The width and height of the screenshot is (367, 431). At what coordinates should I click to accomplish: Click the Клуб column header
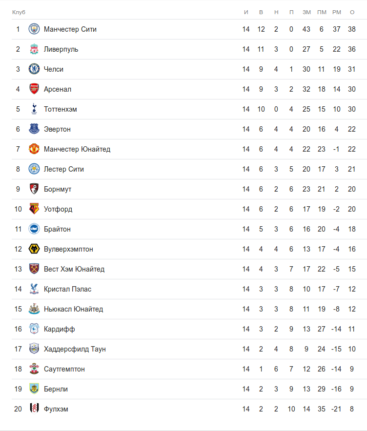click(19, 12)
